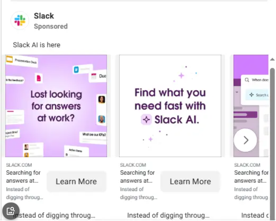Viewport: 276px width, 221px height.
Task: Click Learn More on the first card
Action: 76,181
